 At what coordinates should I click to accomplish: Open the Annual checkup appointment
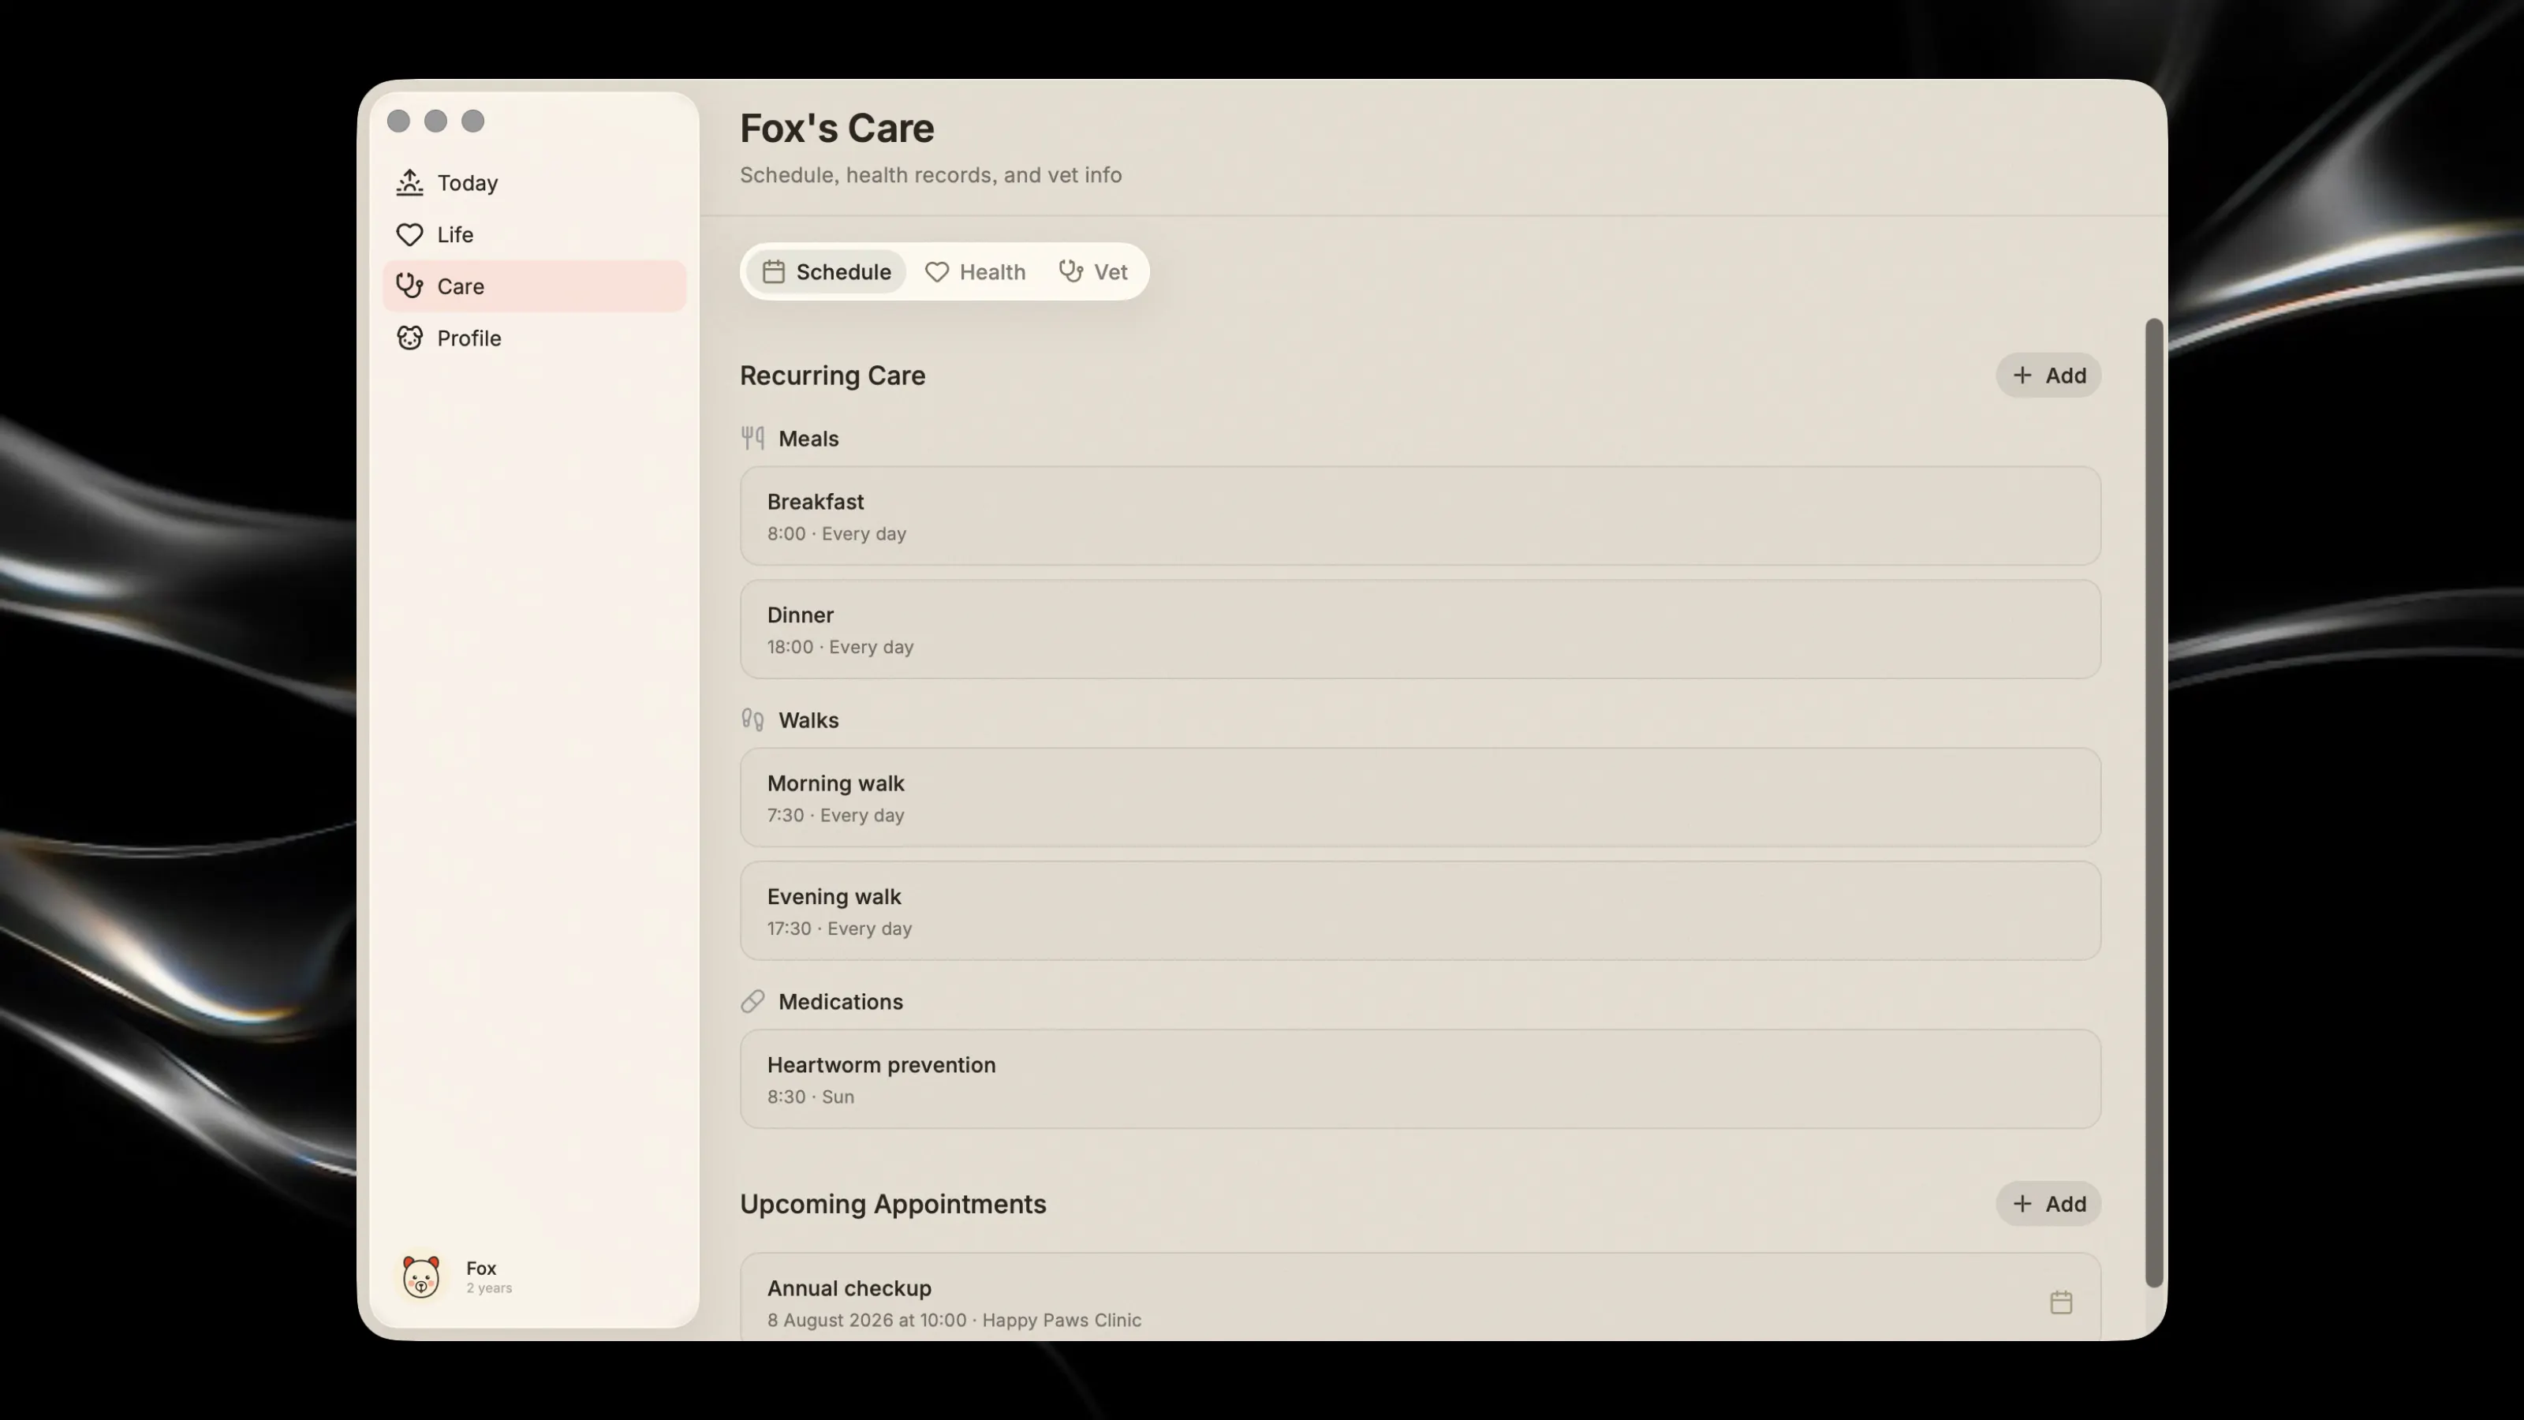[x=1420, y=1296]
